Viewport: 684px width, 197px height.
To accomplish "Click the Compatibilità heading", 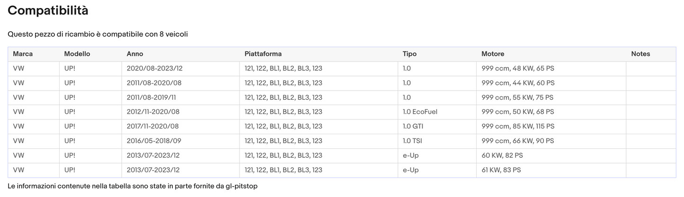I will [48, 11].
